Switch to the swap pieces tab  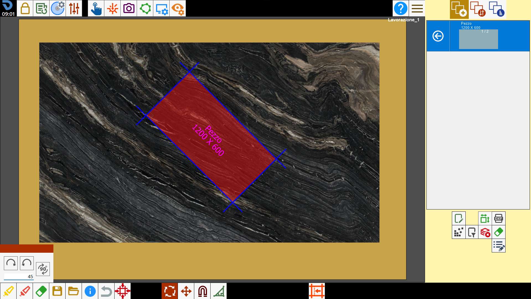pos(478,9)
